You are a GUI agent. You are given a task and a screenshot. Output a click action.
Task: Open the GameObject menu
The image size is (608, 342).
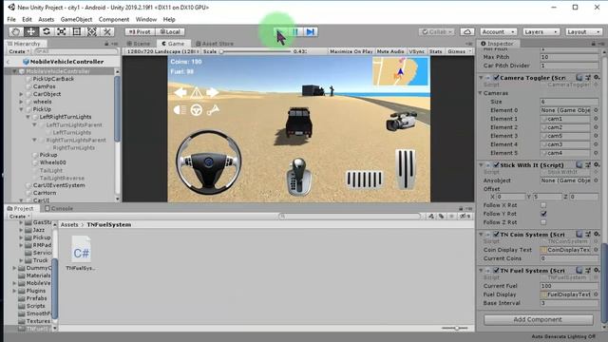(x=76, y=19)
